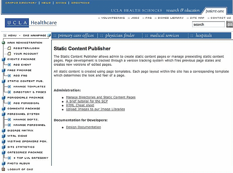Viewport: 233px width, 173px height.
Task: Go to CMS Mainpage
Action: [34, 36]
